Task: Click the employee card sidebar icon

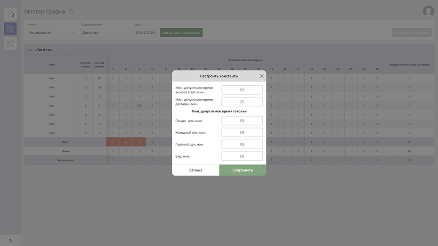Action: (10, 43)
